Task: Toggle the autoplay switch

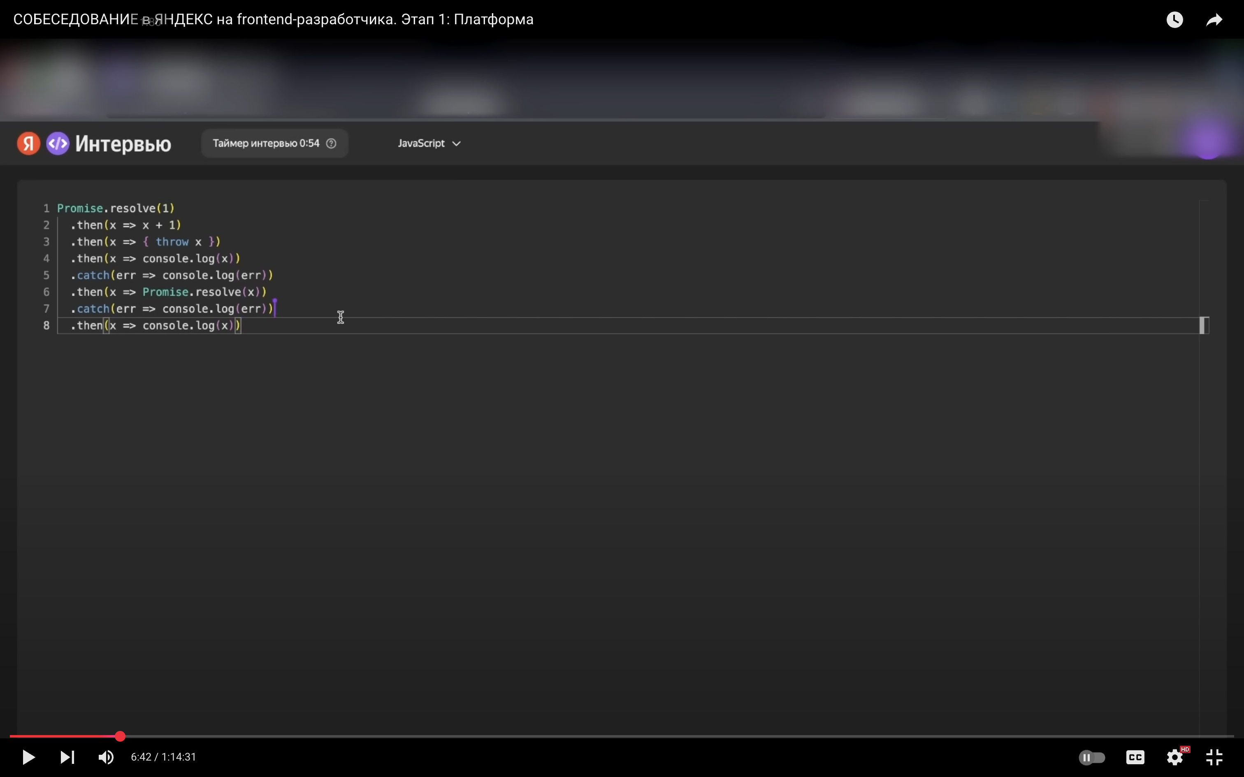Action: pos(1092,757)
